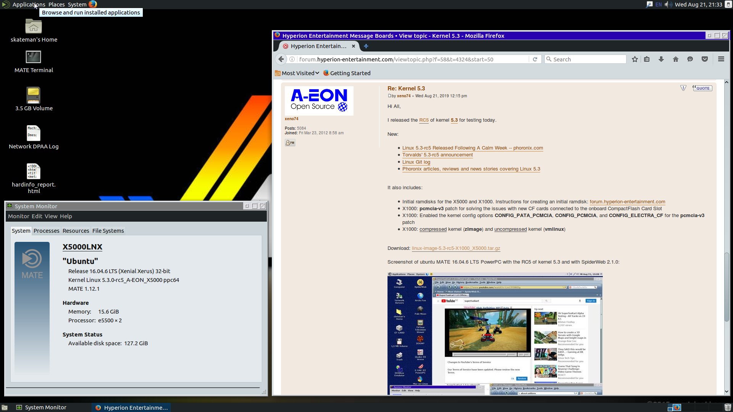733x412 pixels.
Task: Open uncompressed kernel link
Action: tap(510, 229)
